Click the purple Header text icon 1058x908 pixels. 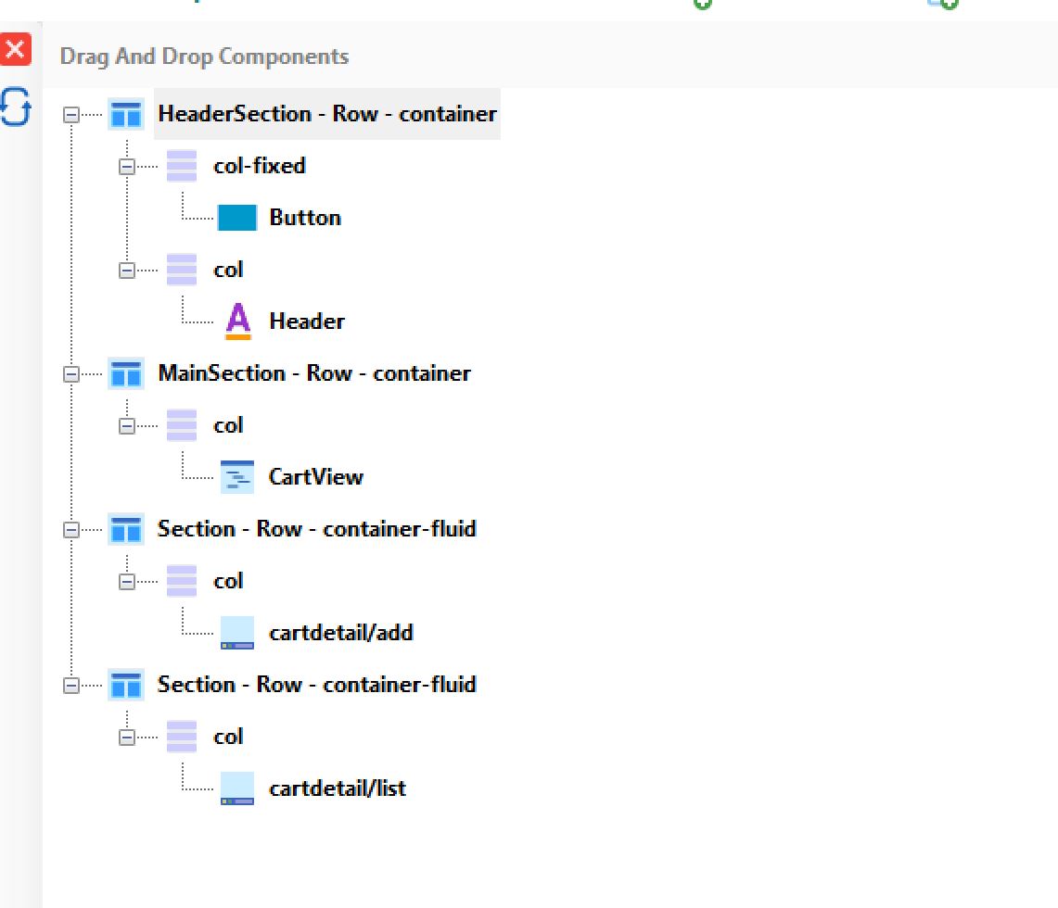[x=237, y=322]
